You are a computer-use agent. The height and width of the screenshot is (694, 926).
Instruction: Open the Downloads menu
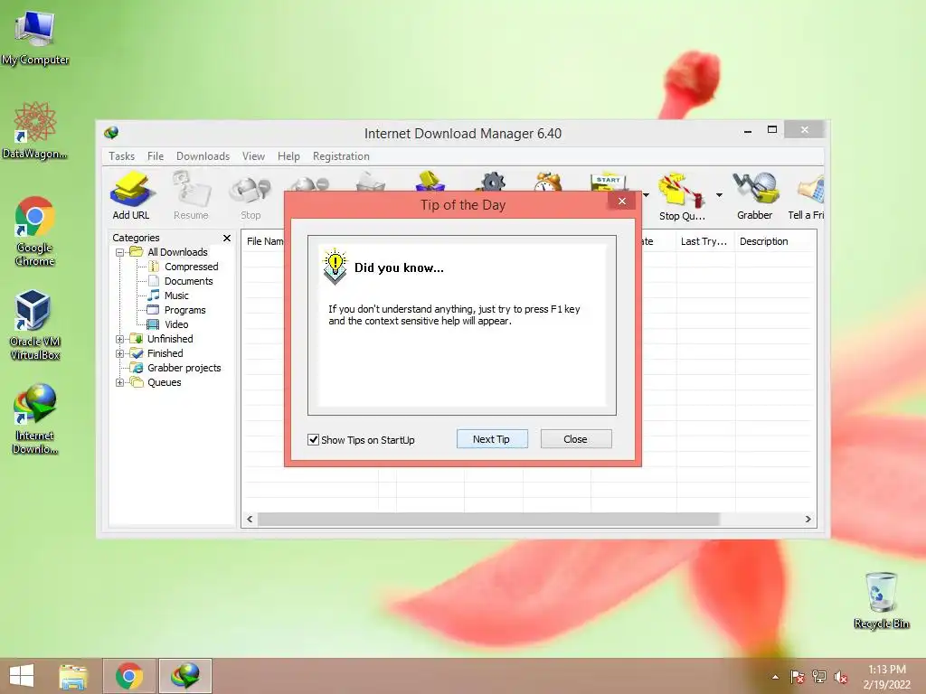[203, 155]
